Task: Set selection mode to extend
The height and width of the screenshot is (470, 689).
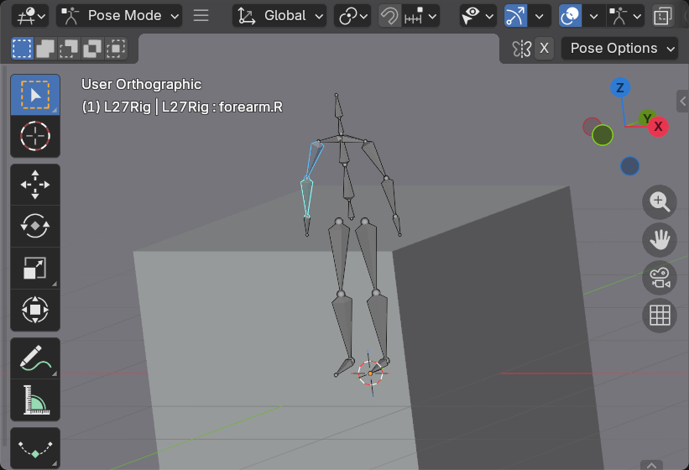Action: (x=45, y=49)
